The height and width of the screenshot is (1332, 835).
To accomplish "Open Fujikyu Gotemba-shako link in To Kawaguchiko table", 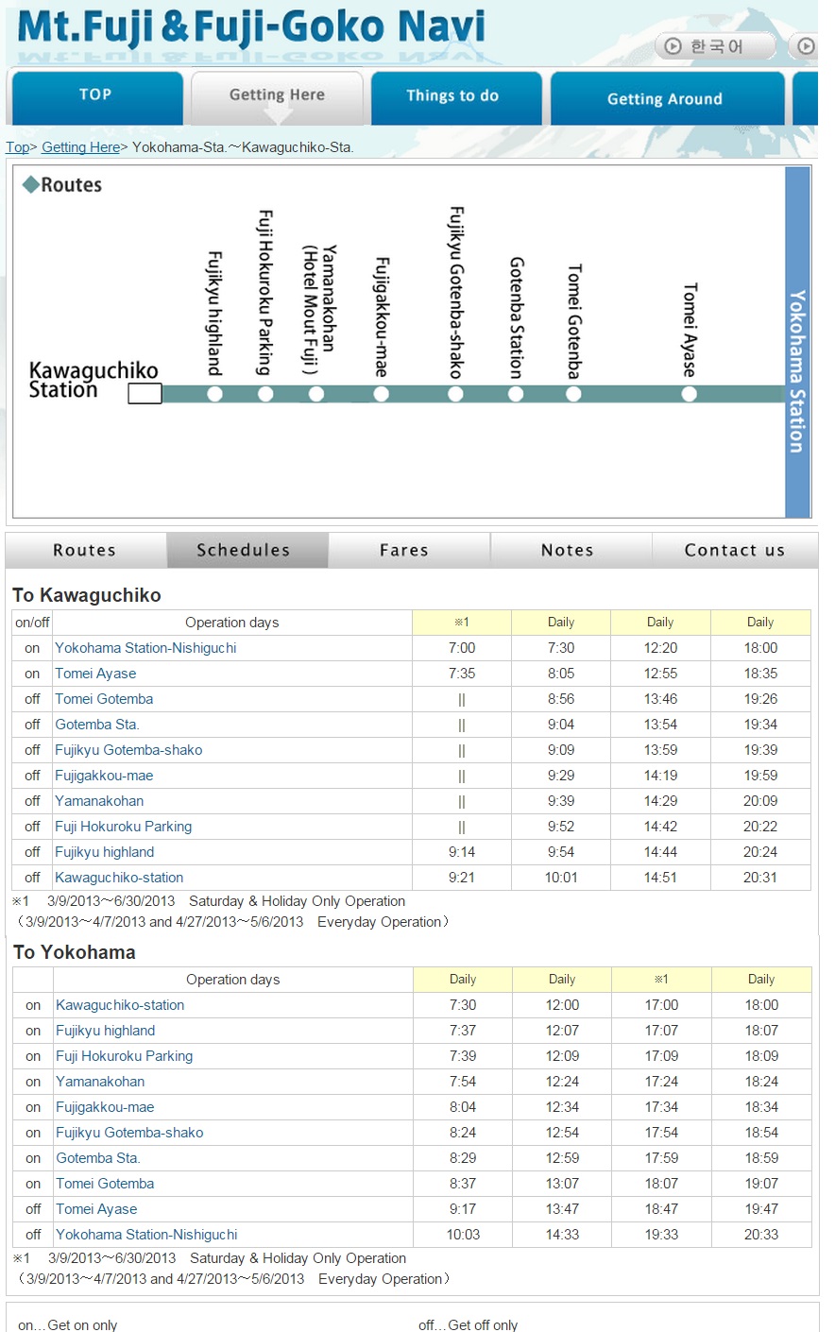I will (x=128, y=750).
